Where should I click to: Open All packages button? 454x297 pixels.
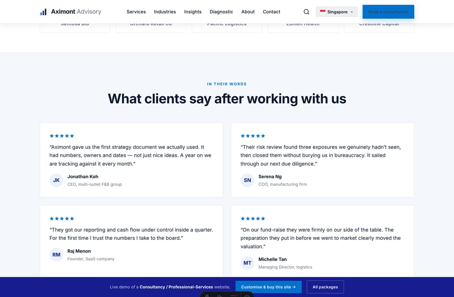(x=325, y=287)
